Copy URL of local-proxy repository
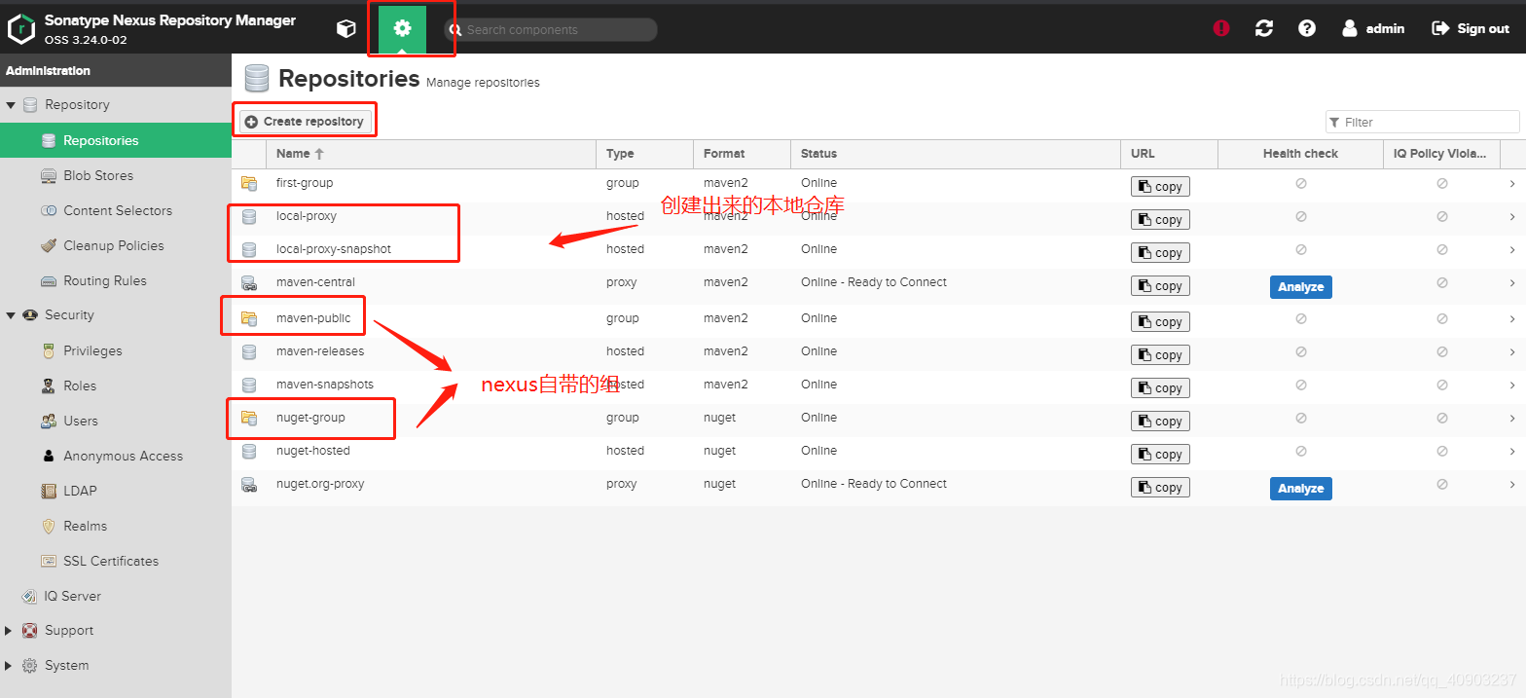This screenshot has width=1526, height=698. pyautogui.click(x=1160, y=220)
